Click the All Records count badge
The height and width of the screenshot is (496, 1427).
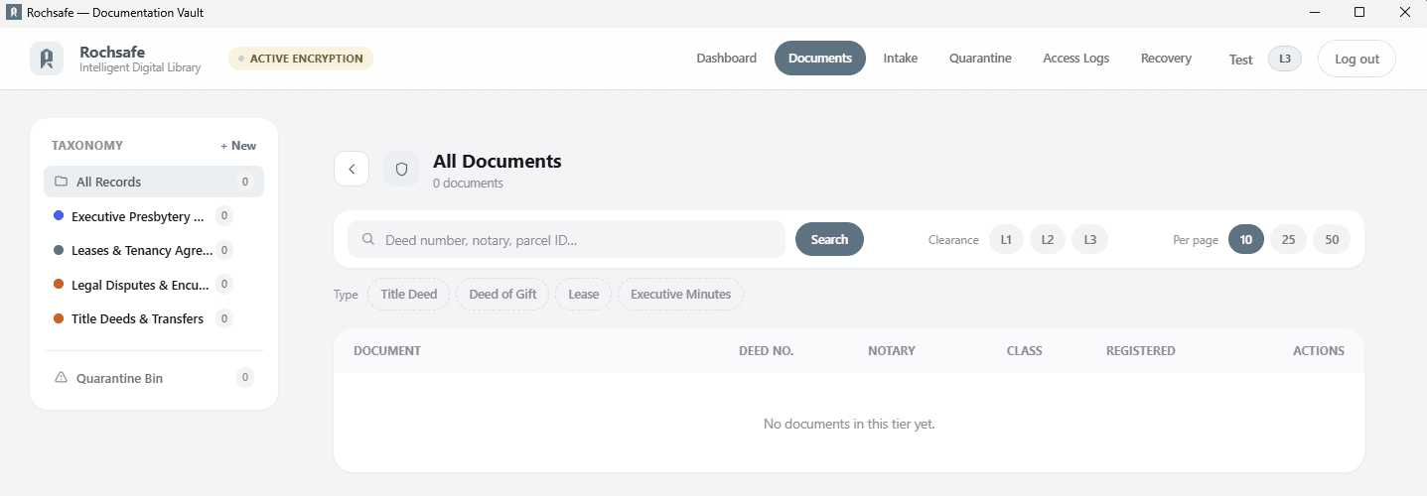[245, 182]
